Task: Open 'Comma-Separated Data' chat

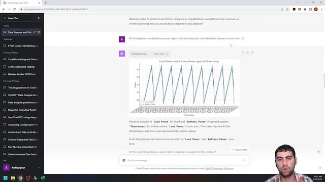Action: [21, 140]
